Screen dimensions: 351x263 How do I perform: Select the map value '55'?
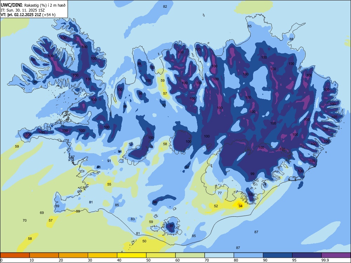[x=109, y=184]
